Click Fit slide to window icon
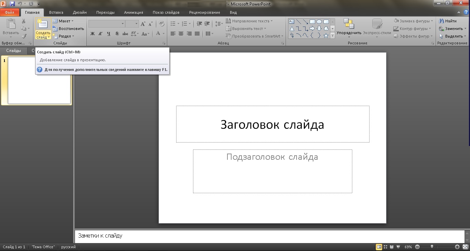Viewport: 470px width, 251px height. click(x=465, y=247)
